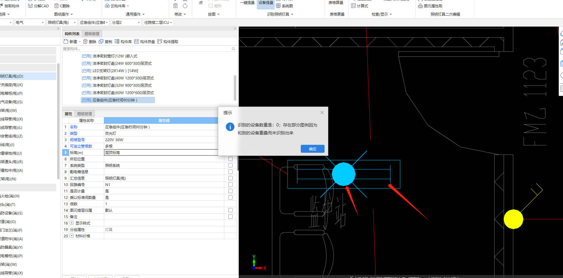Click the 新建 new component icon
Image resolution: width=563 pixels, height=278 pixels.
pyautogui.click(x=66, y=42)
